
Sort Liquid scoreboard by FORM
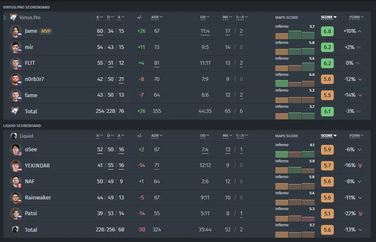click(x=356, y=135)
